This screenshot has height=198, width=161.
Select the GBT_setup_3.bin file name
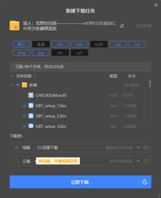pos(51,126)
